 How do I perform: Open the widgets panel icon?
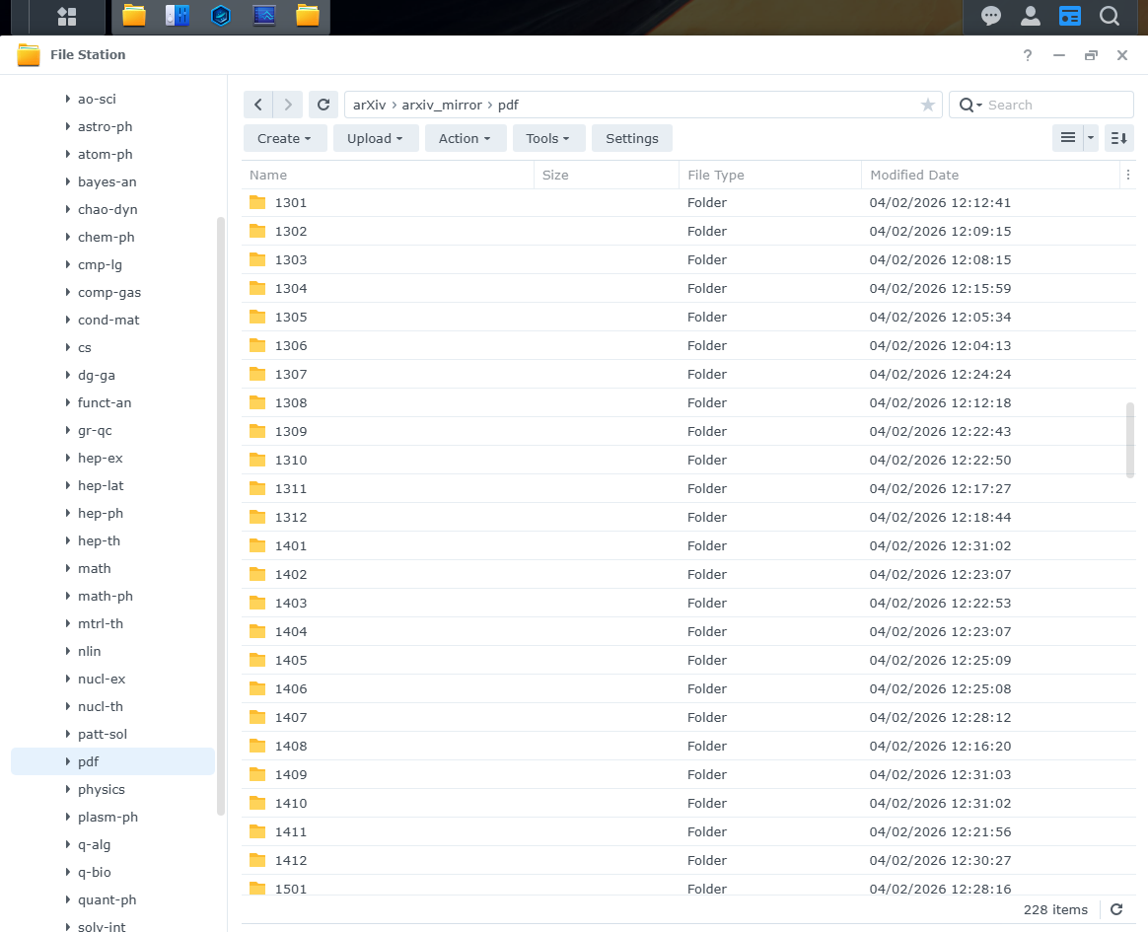tap(1069, 16)
